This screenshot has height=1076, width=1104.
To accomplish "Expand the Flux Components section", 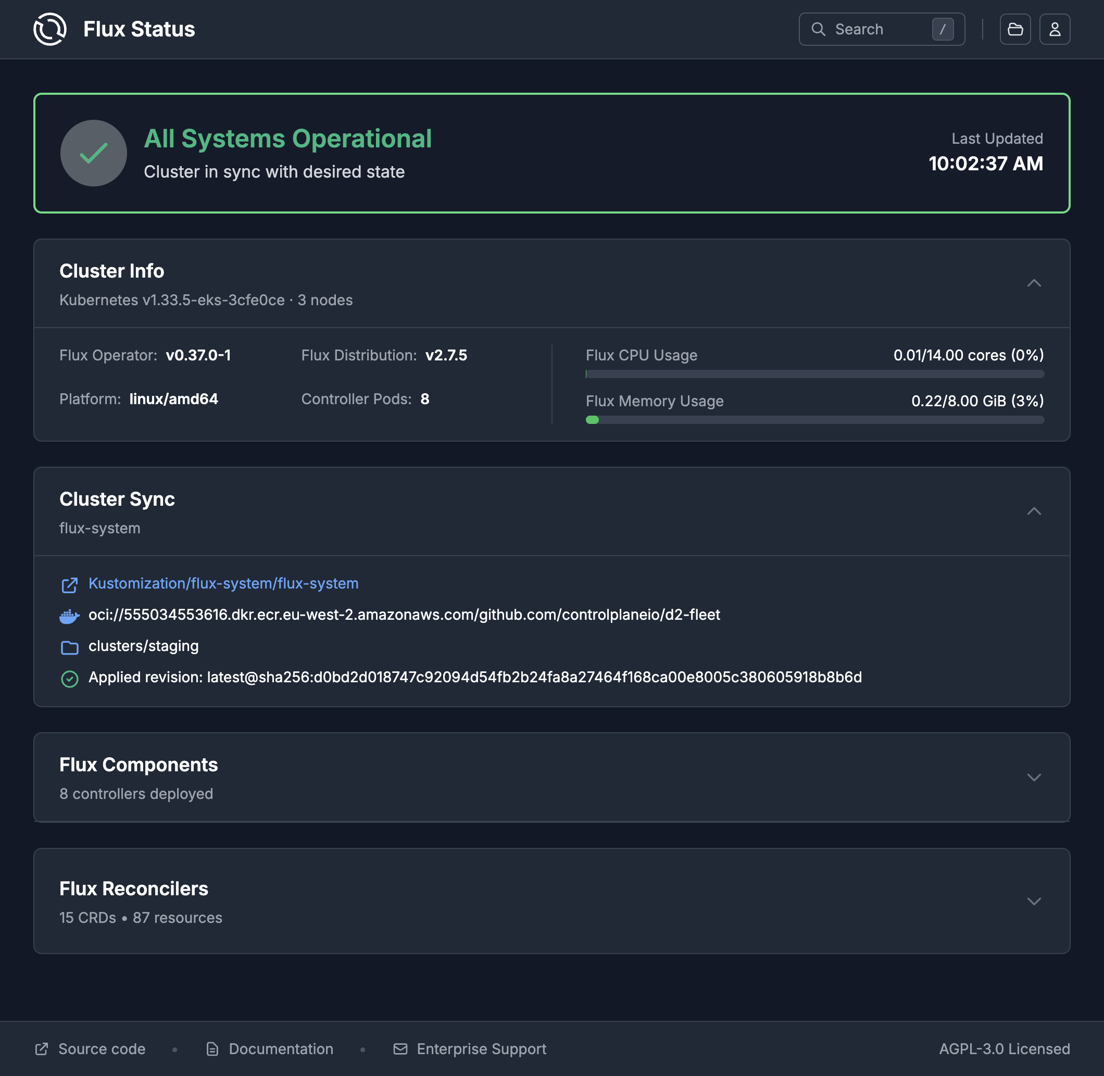I will point(1035,777).
